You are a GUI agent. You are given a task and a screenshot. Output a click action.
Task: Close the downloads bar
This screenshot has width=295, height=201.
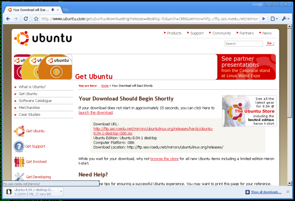tap(288, 192)
